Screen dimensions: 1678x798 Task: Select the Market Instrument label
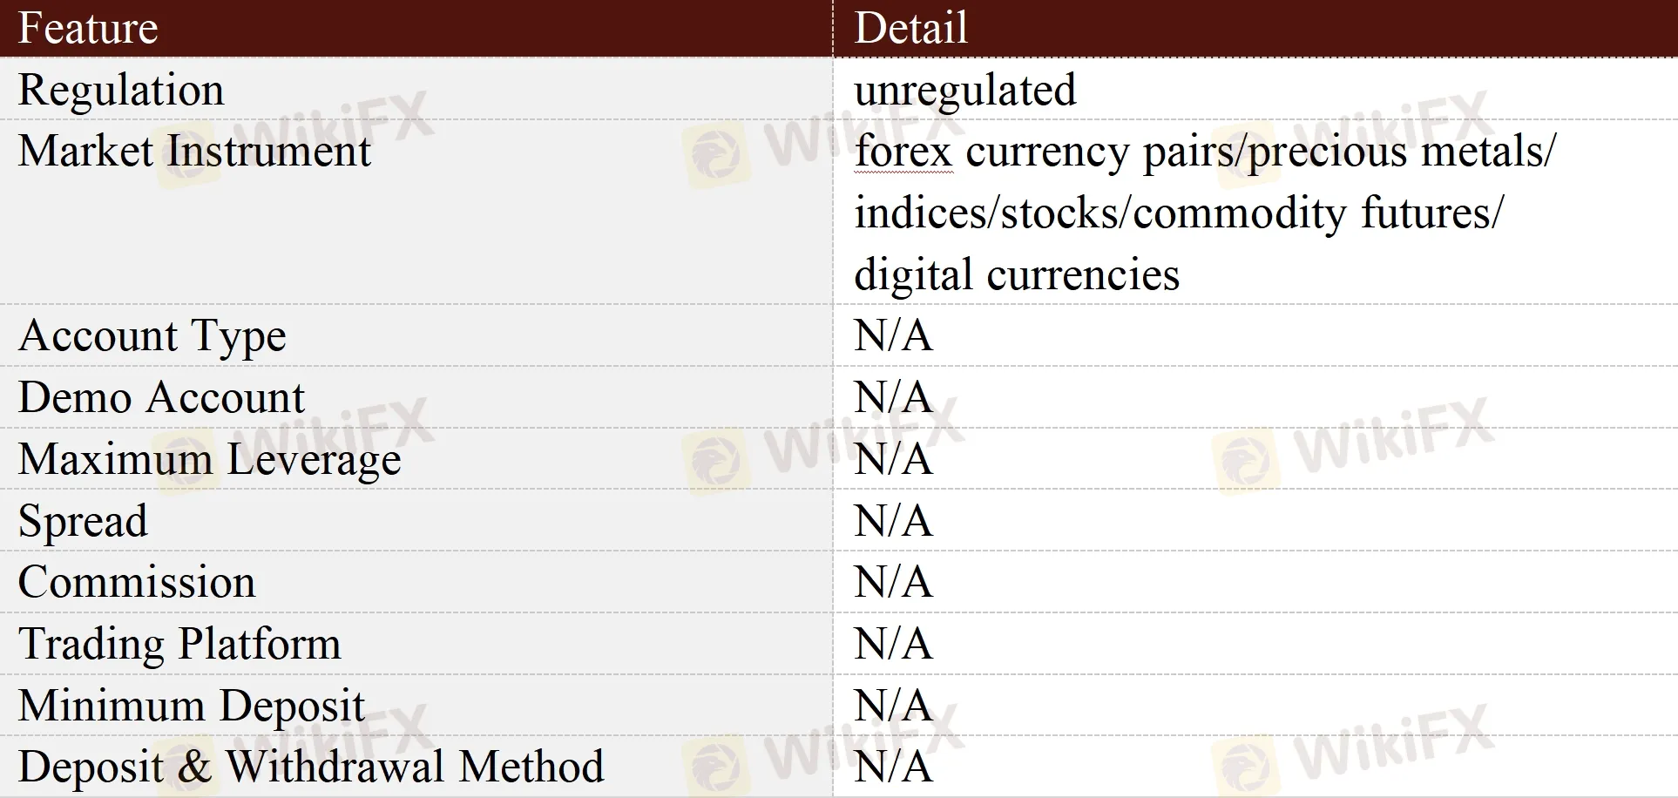click(x=194, y=152)
